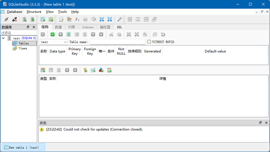Open the SQL editor icon
The width and height of the screenshot is (270, 152).
(61, 19)
